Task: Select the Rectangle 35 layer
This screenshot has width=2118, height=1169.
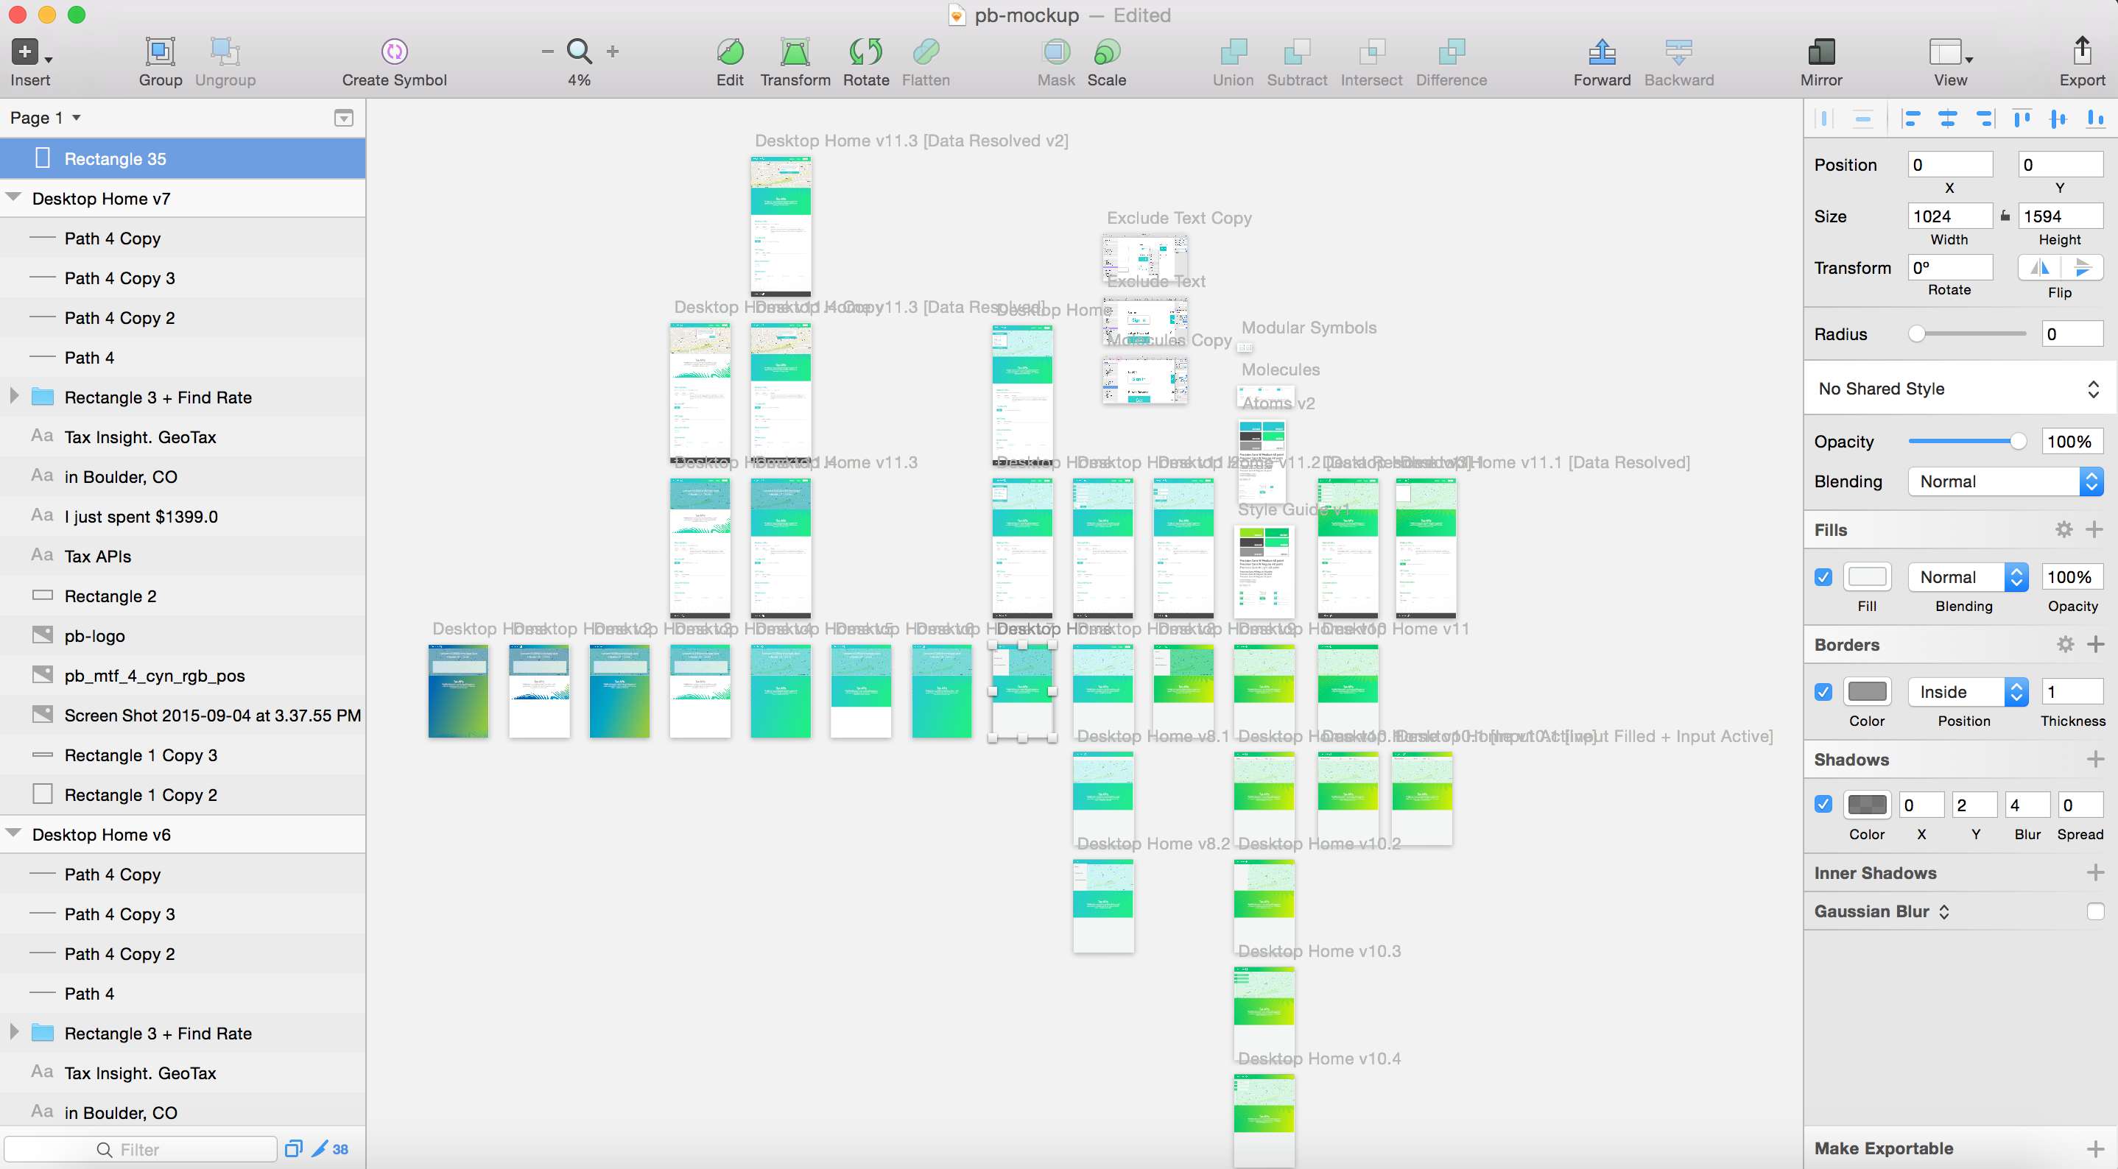Action: click(115, 158)
